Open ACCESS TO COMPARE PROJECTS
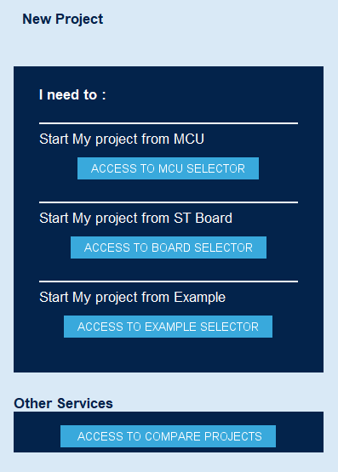 point(168,436)
